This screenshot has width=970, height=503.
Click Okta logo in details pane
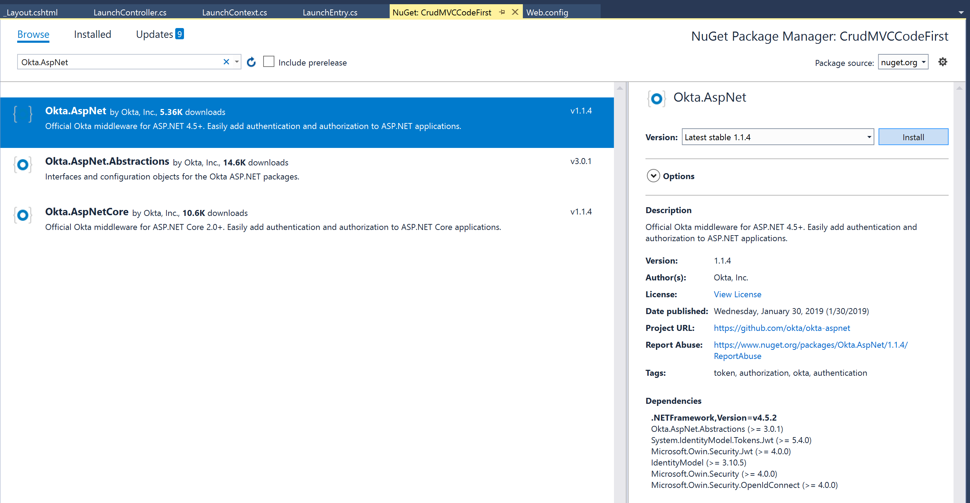click(x=656, y=99)
